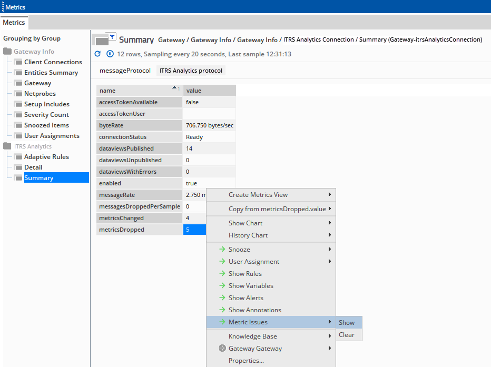Click green arrow icon next to Snooze

[x=222, y=250]
